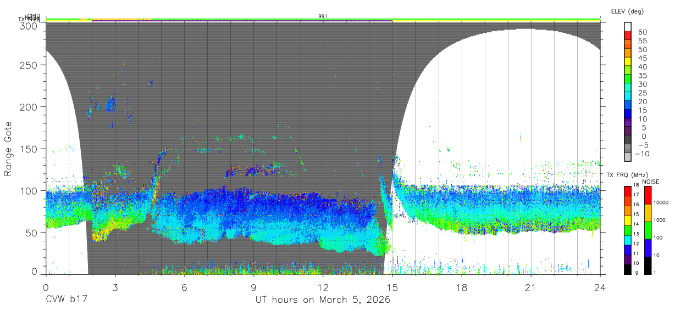Viewport: 675px width, 311px height.
Task: Select the yellow swatch in ELEV color scale
Action: (628, 61)
